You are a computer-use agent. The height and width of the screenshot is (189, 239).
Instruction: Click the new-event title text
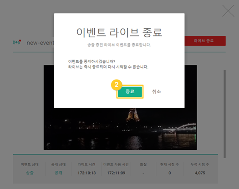click(40, 43)
